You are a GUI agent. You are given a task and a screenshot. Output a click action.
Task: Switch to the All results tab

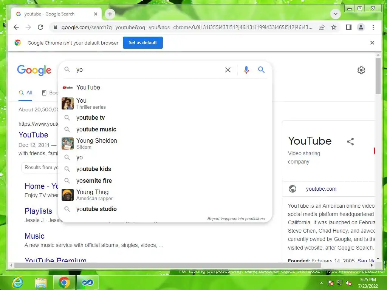(25, 93)
